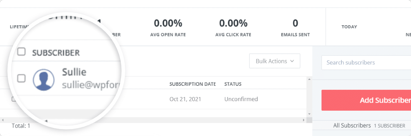411x136 pixels.
Task: Focus the Search subscribers field
Action: pos(366,63)
